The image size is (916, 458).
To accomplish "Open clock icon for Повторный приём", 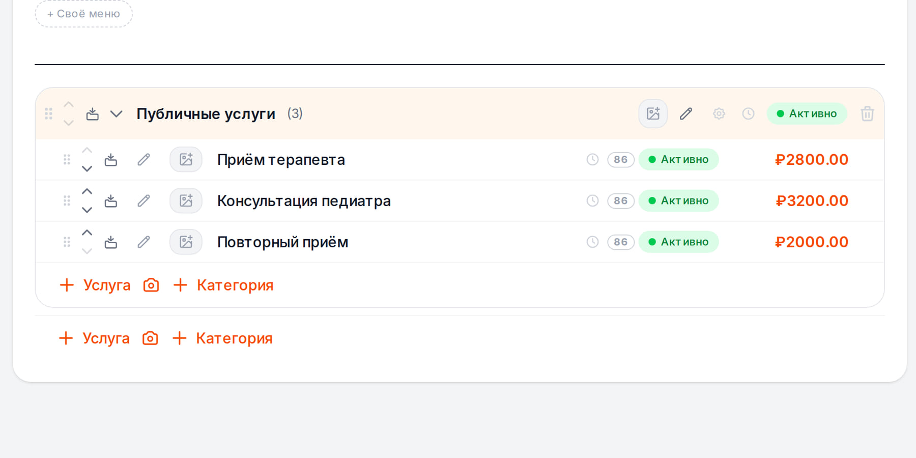I will coord(592,242).
